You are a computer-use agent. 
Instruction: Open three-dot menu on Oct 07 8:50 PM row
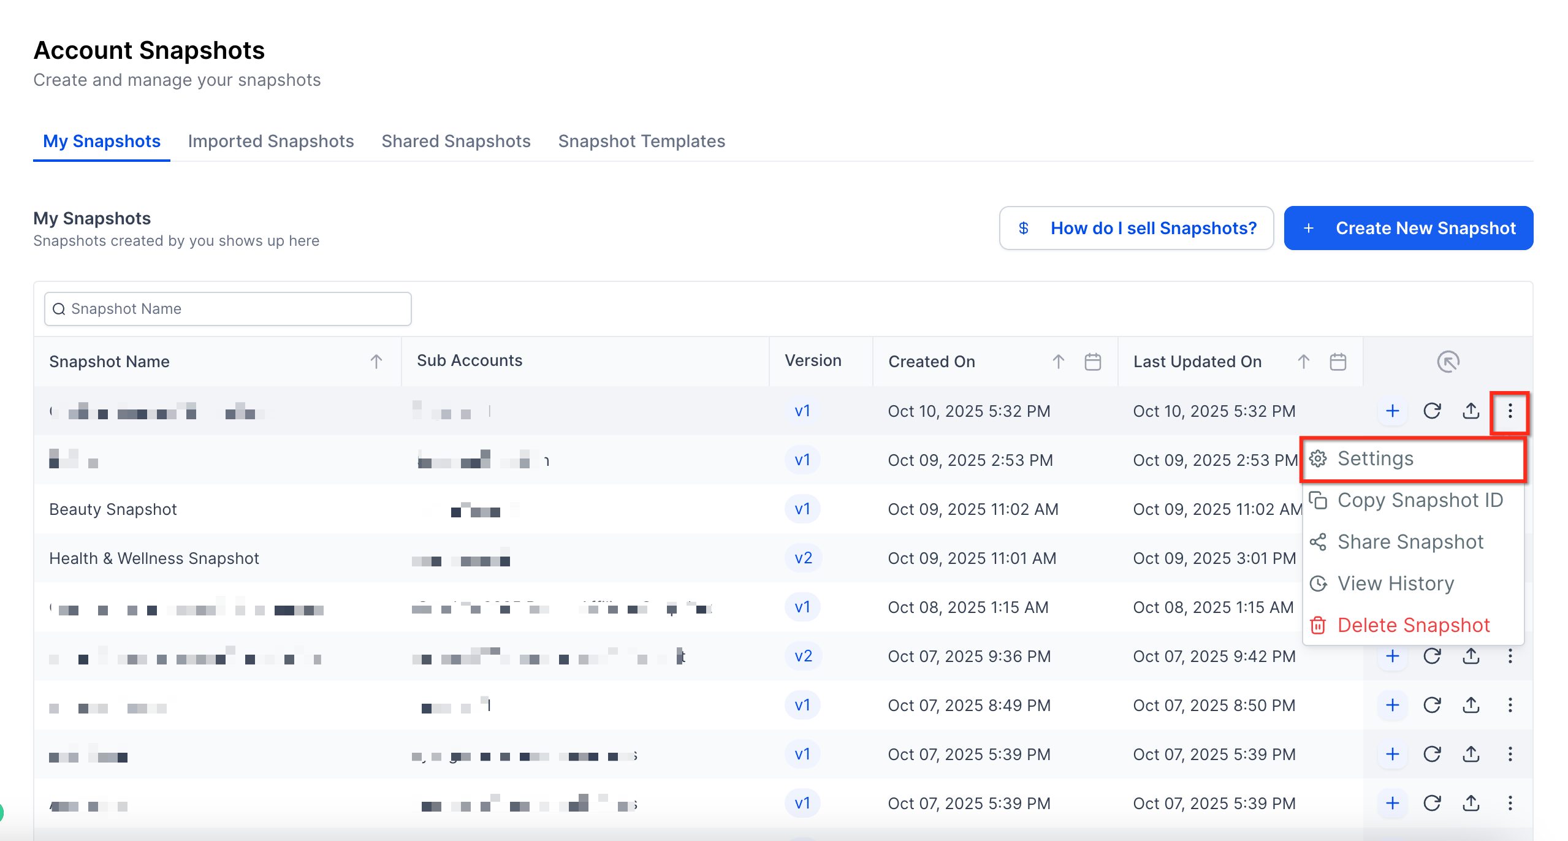1510,705
